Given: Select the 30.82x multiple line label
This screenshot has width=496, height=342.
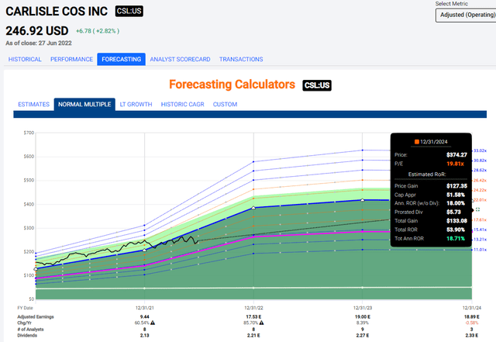Looking at the screenshot, I should click(480, 161).
